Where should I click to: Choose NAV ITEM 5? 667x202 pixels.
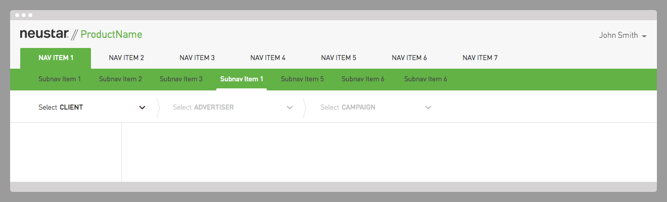(x=339, y=58)
